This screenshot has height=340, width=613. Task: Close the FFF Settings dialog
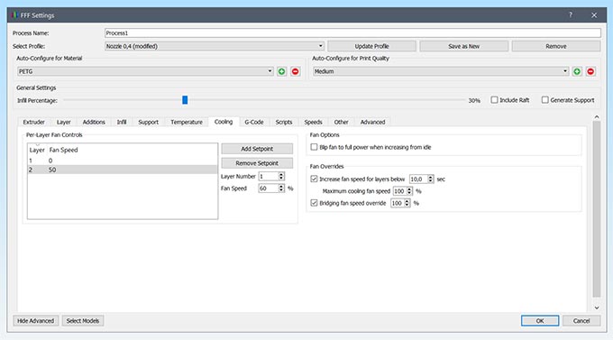(594, 15)
